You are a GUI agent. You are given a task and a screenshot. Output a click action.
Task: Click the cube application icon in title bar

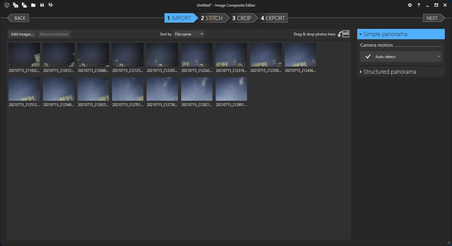(7, 5)
